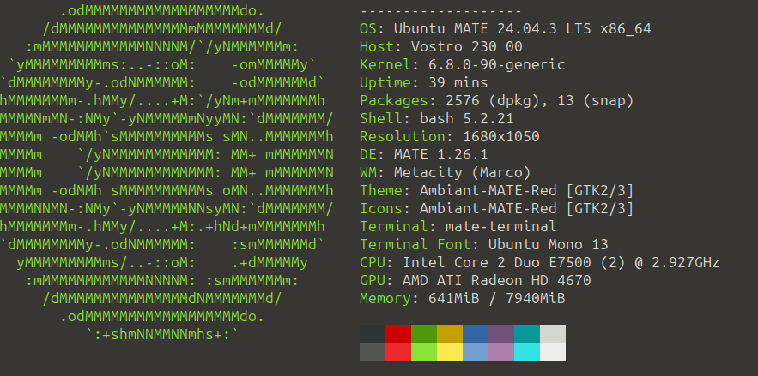
Task: Click the Theme Ambiant-MATE-Red line
Action: [x=496, y=190]
